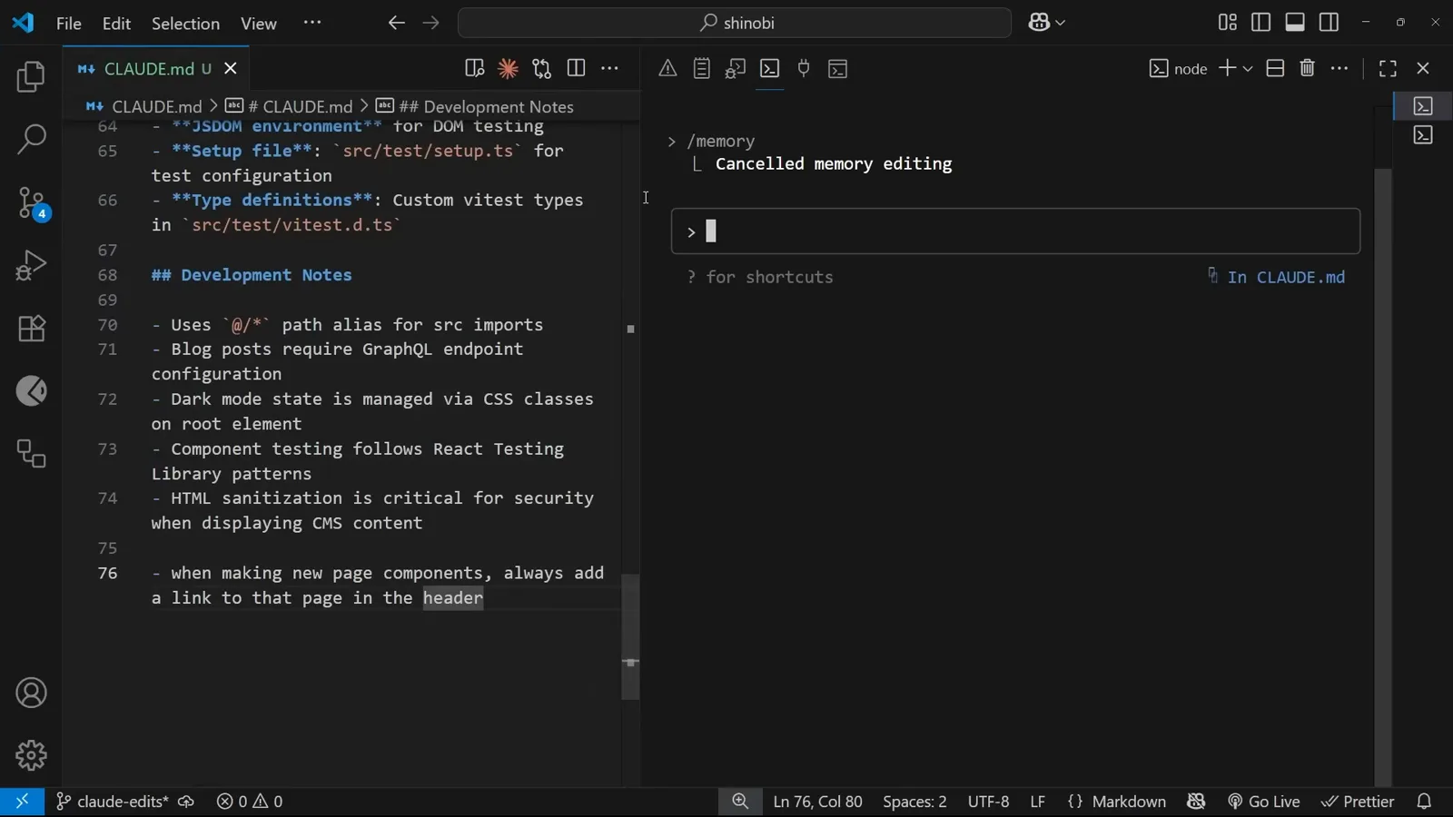1453x817 pixels.
Task: Kill the terminal with trash icon
Action: (1308, 68)
